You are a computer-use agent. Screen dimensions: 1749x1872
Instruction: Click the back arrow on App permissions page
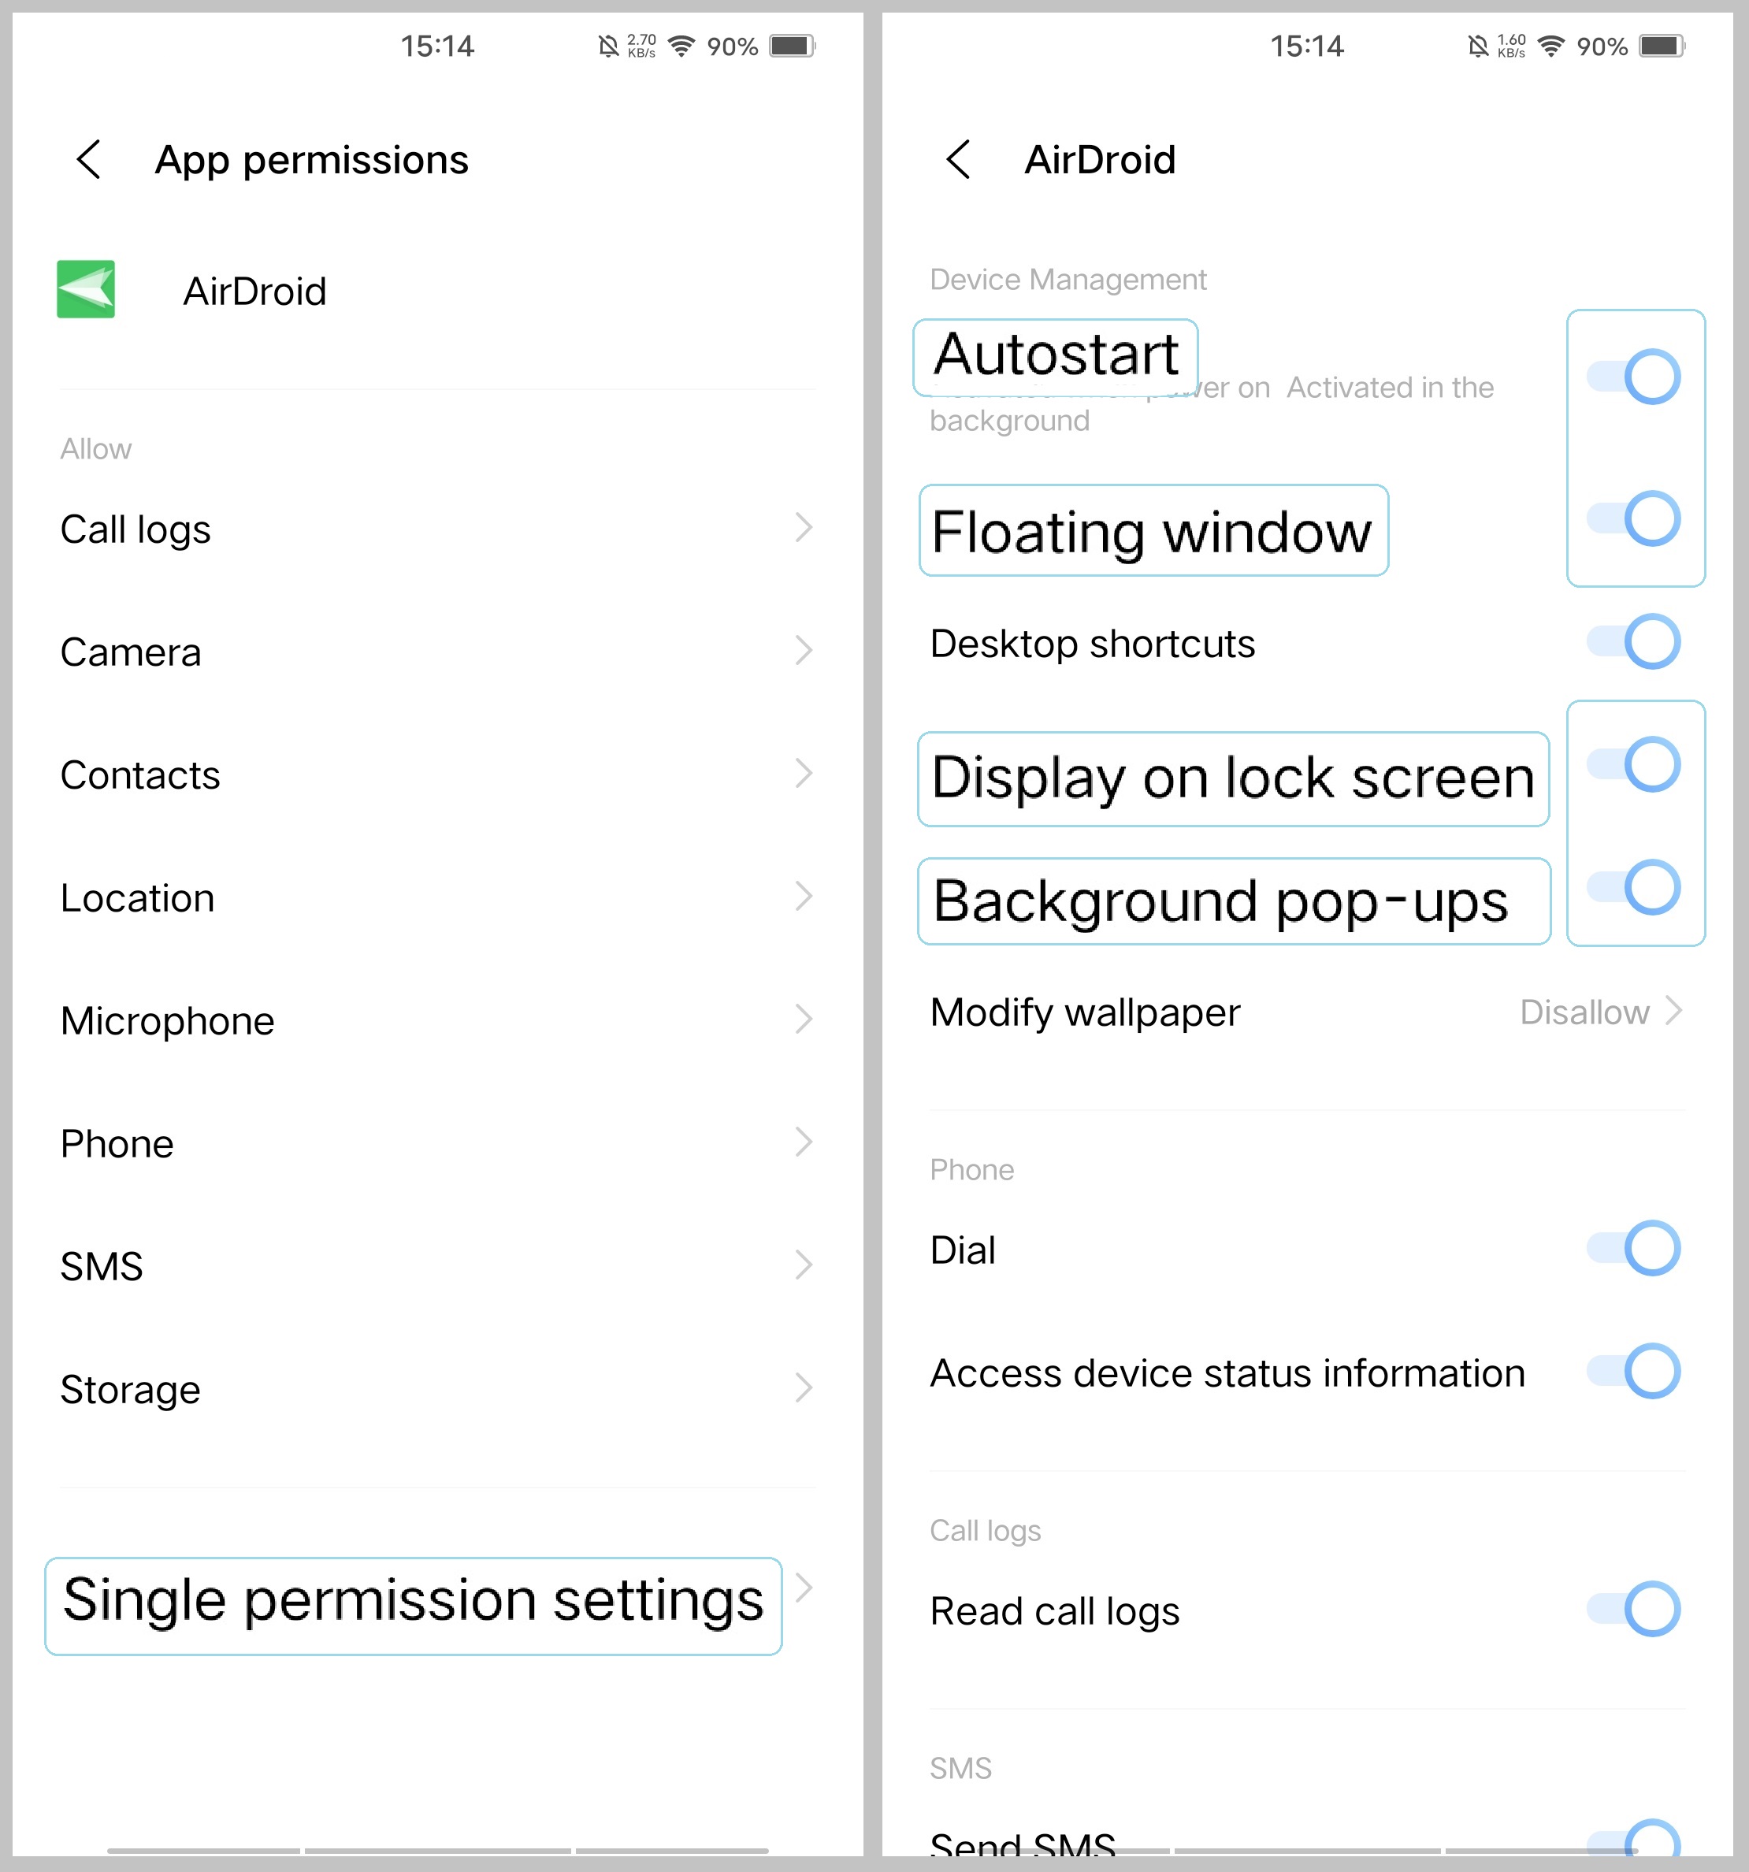click(x=88, y=160)
